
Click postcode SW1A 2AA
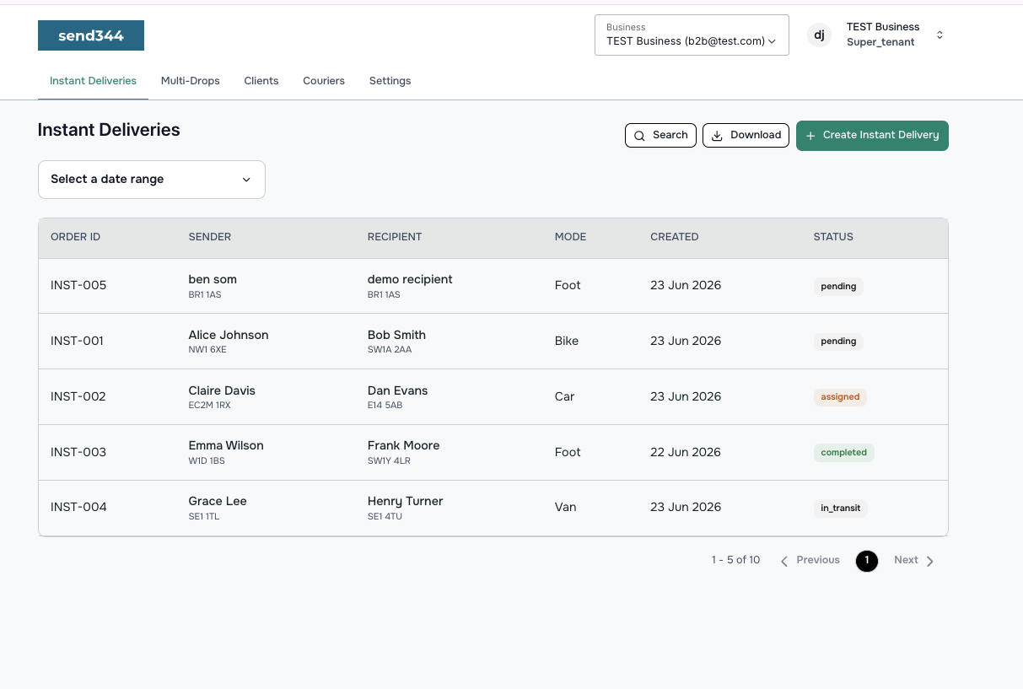pos(390,349)
